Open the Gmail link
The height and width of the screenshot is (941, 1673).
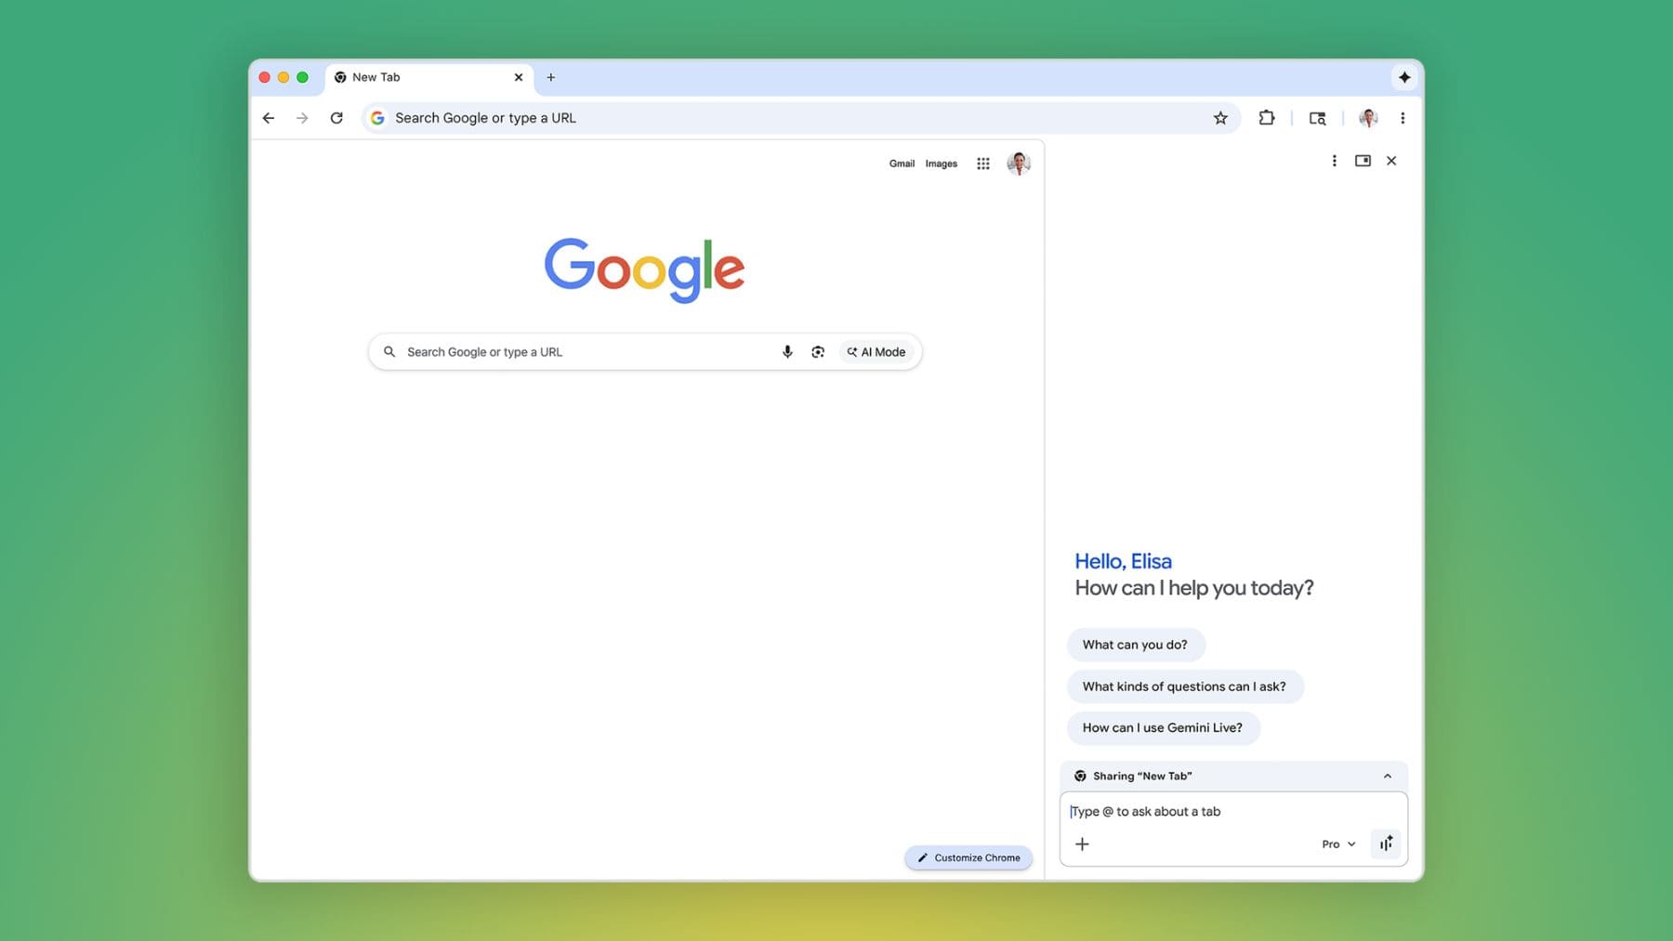coord(902,163)
